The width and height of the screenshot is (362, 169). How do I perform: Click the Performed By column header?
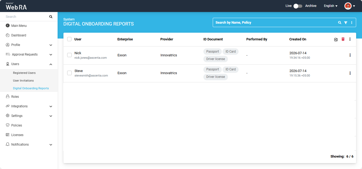[257, 39]
